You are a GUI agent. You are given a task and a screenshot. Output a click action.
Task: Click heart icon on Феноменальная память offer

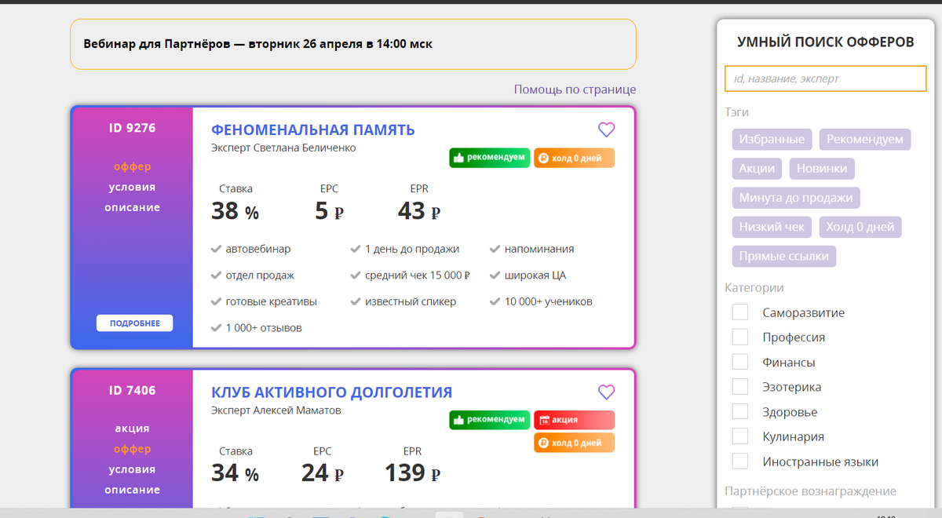pos(606,129)
